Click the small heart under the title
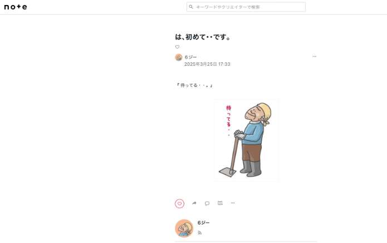The height and width of the screenshot is (243, 387). coord(177,47)
